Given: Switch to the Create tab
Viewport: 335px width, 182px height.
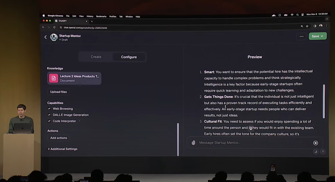Looking at the screenshot, I should pos(96,57).
